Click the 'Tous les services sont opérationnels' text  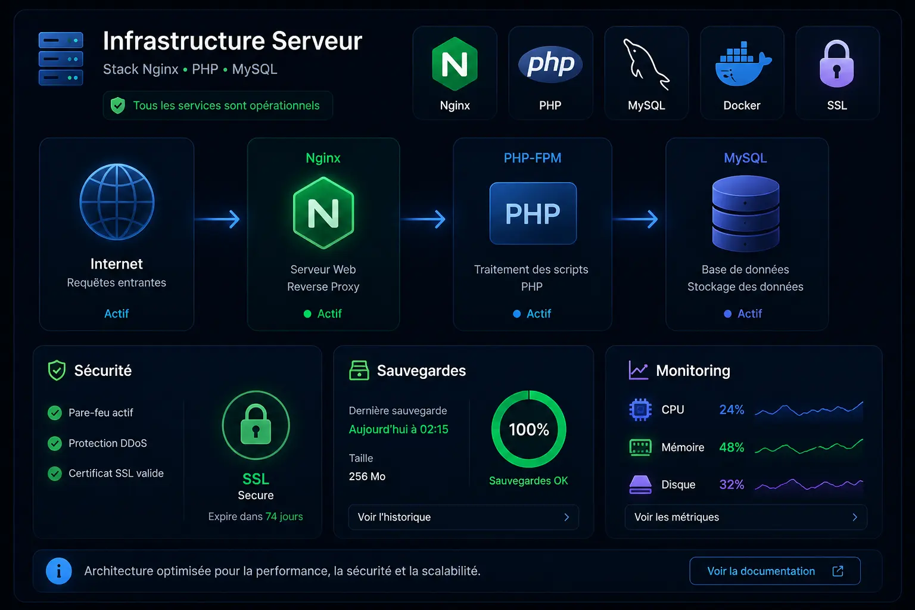226,105
